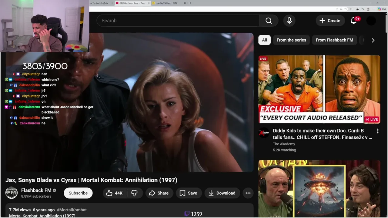Close the Jax, Sonya Blade video tab

point(149,3)
